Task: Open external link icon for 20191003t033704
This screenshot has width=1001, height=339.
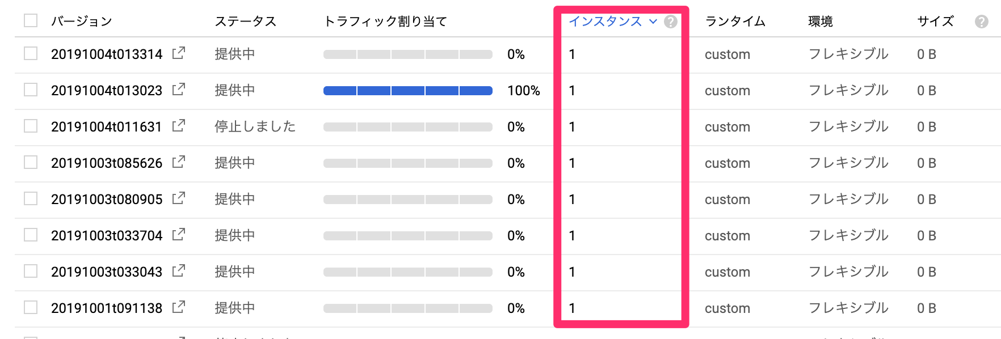Action: click(x=179, y=235)
